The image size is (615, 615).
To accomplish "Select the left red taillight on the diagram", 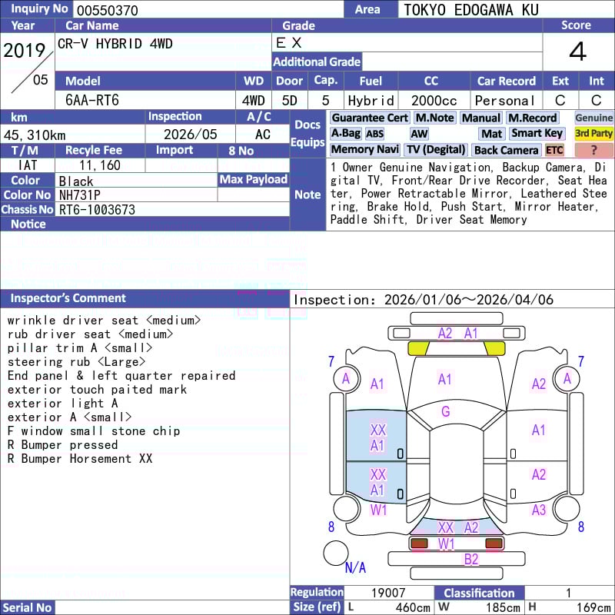I will point(419,544).
